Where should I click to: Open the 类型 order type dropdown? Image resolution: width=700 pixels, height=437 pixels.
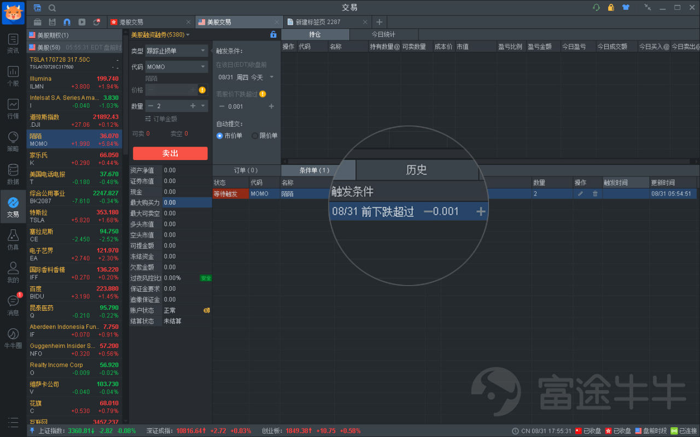[x=177, y=51]
